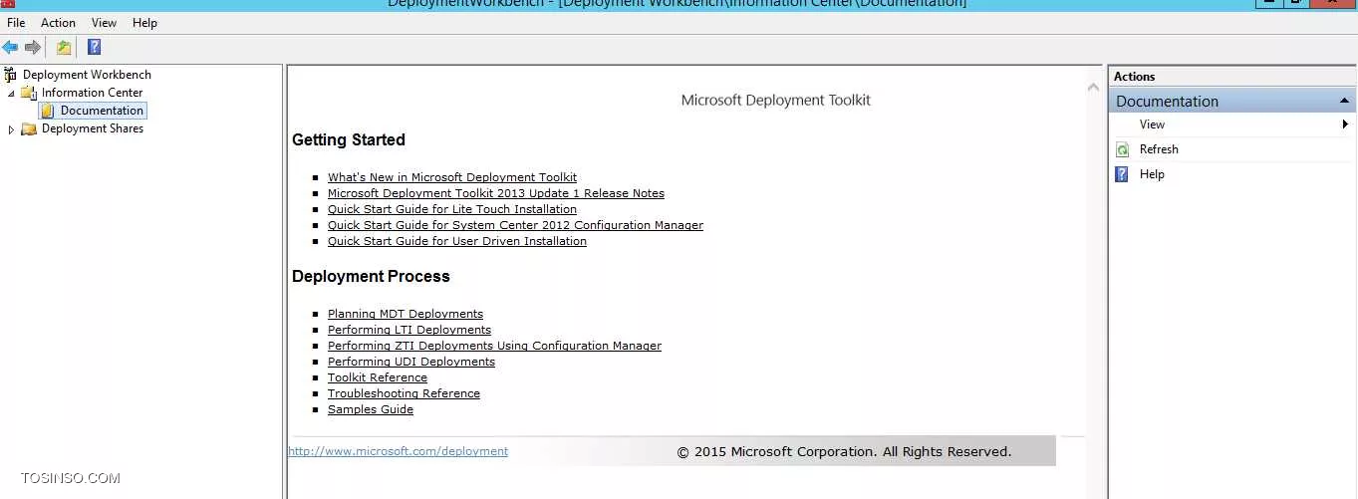Click the Help toolbar icon
1358x499 pixels.
click(94, 47)
